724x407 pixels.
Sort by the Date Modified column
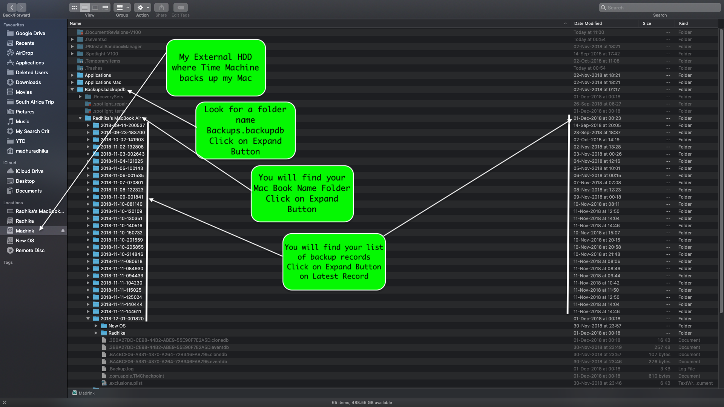pyautogui.click(x=588, y=23)
